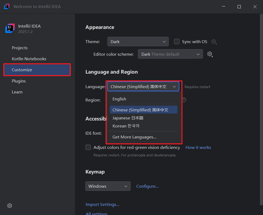The height and width of the screenshot is (215, 263).
Task: Click the Region: label
Action: tap(93, 100)
